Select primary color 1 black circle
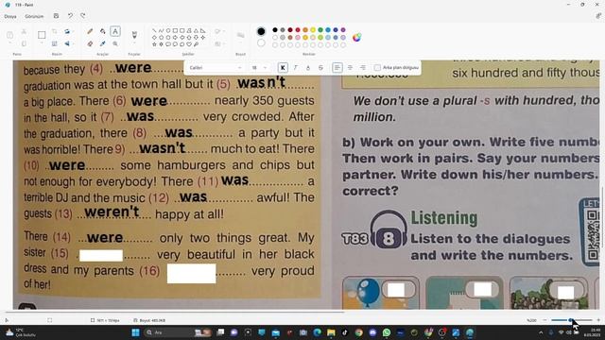The height and width of the screenshot is (340, 605). tap(261, 31)
